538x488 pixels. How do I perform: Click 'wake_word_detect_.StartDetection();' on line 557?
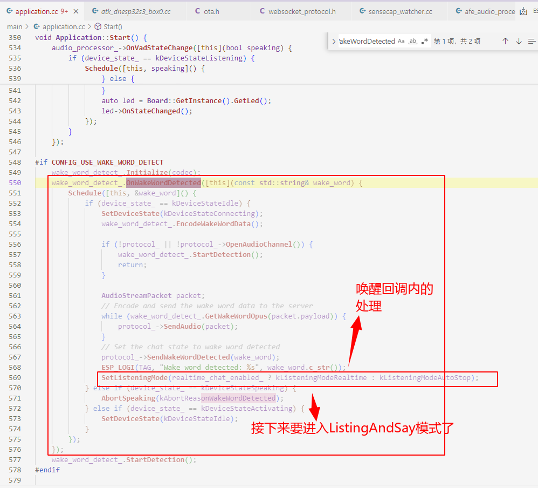point(190,255)
